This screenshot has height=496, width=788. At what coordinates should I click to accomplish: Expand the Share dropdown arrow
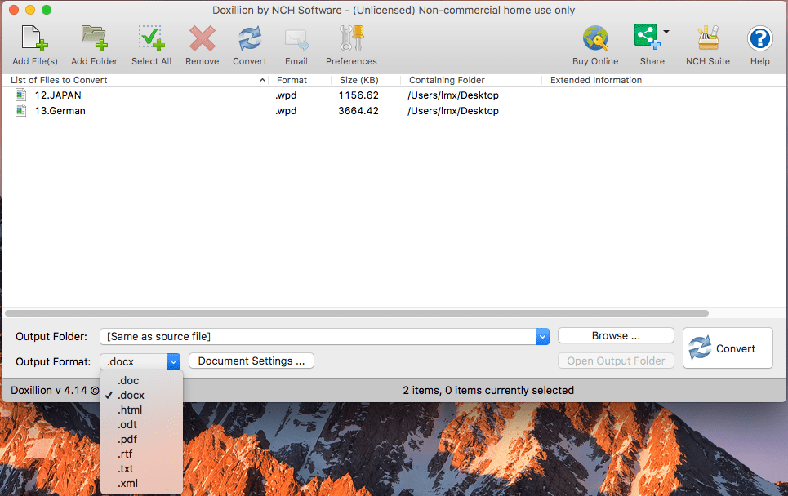tap(666, 32)
